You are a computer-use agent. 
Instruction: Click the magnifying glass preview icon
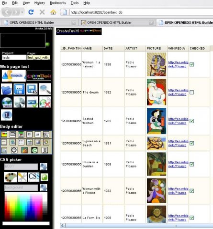point(45,89)
